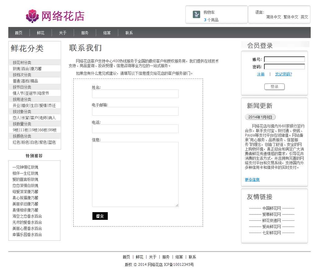The image size is (319, 275).
Task: Open the 服务 menu in navigation bar
Action: (x=85, y=33)
